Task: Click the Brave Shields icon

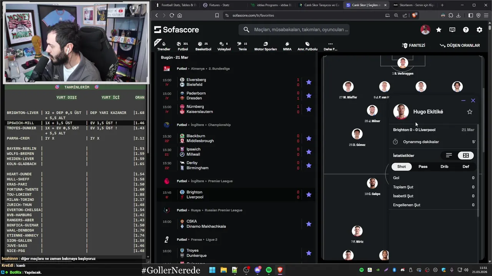Action: coord(414,15)
